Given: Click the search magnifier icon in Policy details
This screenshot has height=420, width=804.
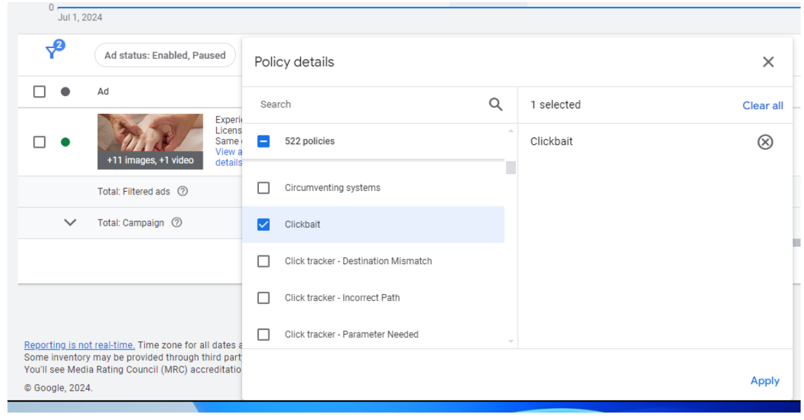Looking at the screenshot, I should [x=496, y=104].
